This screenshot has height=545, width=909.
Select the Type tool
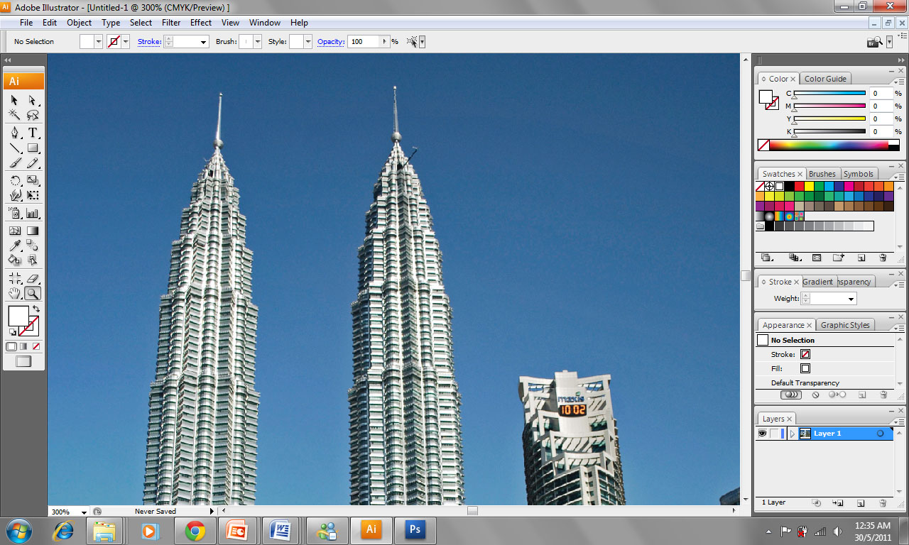[x=33, y=133]
